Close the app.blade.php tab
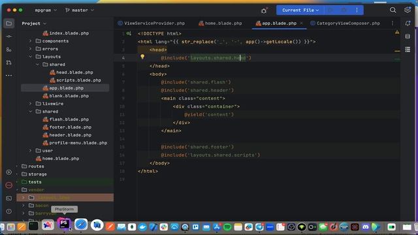Image resolution: width=418 pixels, height=235 pixels. [301, 23]
